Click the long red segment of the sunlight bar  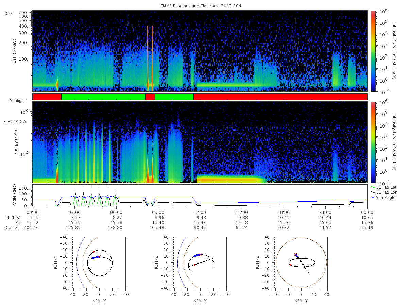[x=280, y=97]
